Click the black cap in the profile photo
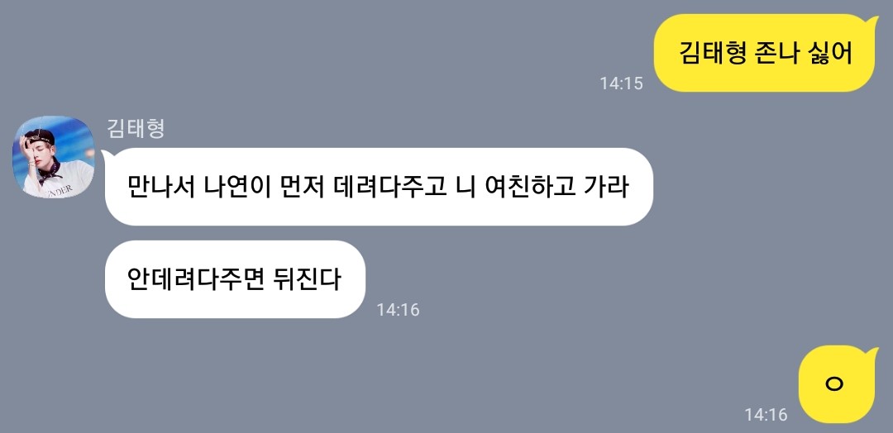Viewport: 893px width, 433px height. coord(40,136)
